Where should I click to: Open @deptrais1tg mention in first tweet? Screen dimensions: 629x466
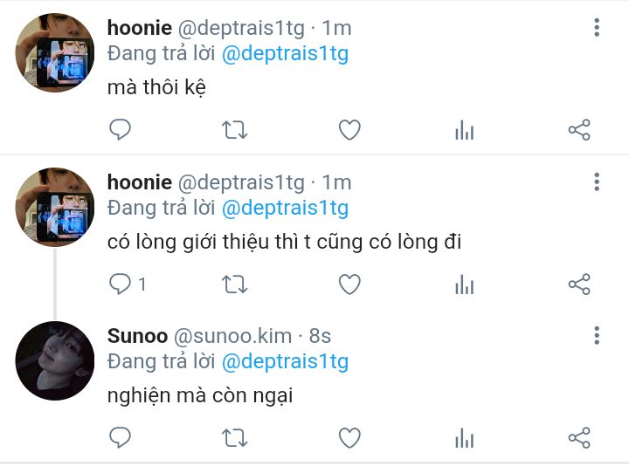[x=285, y=54]
